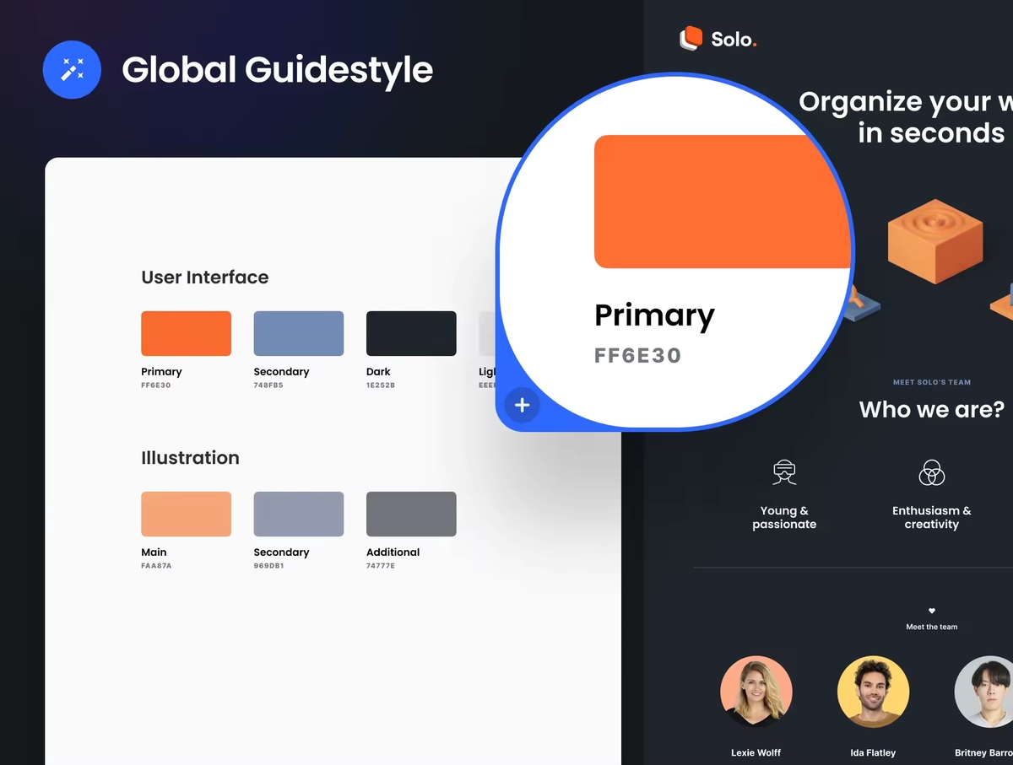Click the Who we are? heading
This screenshot has height=765, width=1013.
click(x=931, y=410)
